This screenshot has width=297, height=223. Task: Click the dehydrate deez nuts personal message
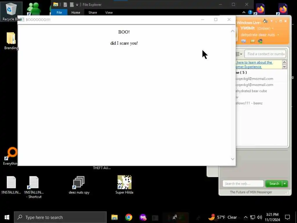pos(258,35)
